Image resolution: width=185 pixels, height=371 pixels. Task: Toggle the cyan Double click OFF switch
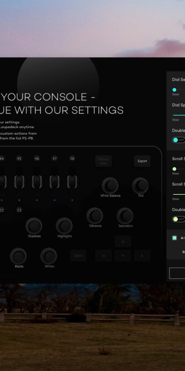(179, 140)
